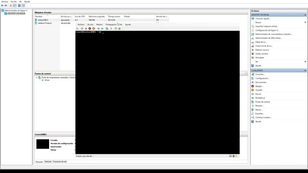Viewport: 308px width, 173px height.
Task: Select the CentosDMKS virtual machine row
Action: (x=102, y=20)
